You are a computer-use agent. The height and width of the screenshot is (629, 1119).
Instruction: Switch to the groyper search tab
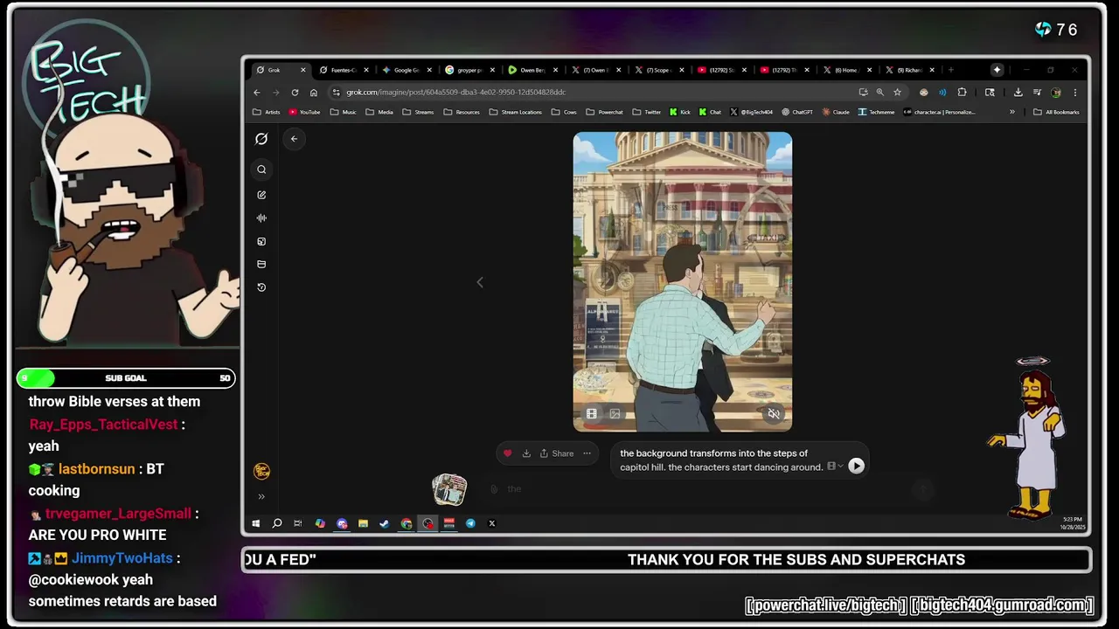tap(469, 70)
